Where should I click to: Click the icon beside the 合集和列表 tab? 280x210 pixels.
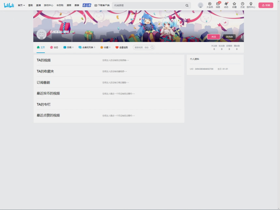(x=80, y=47)
